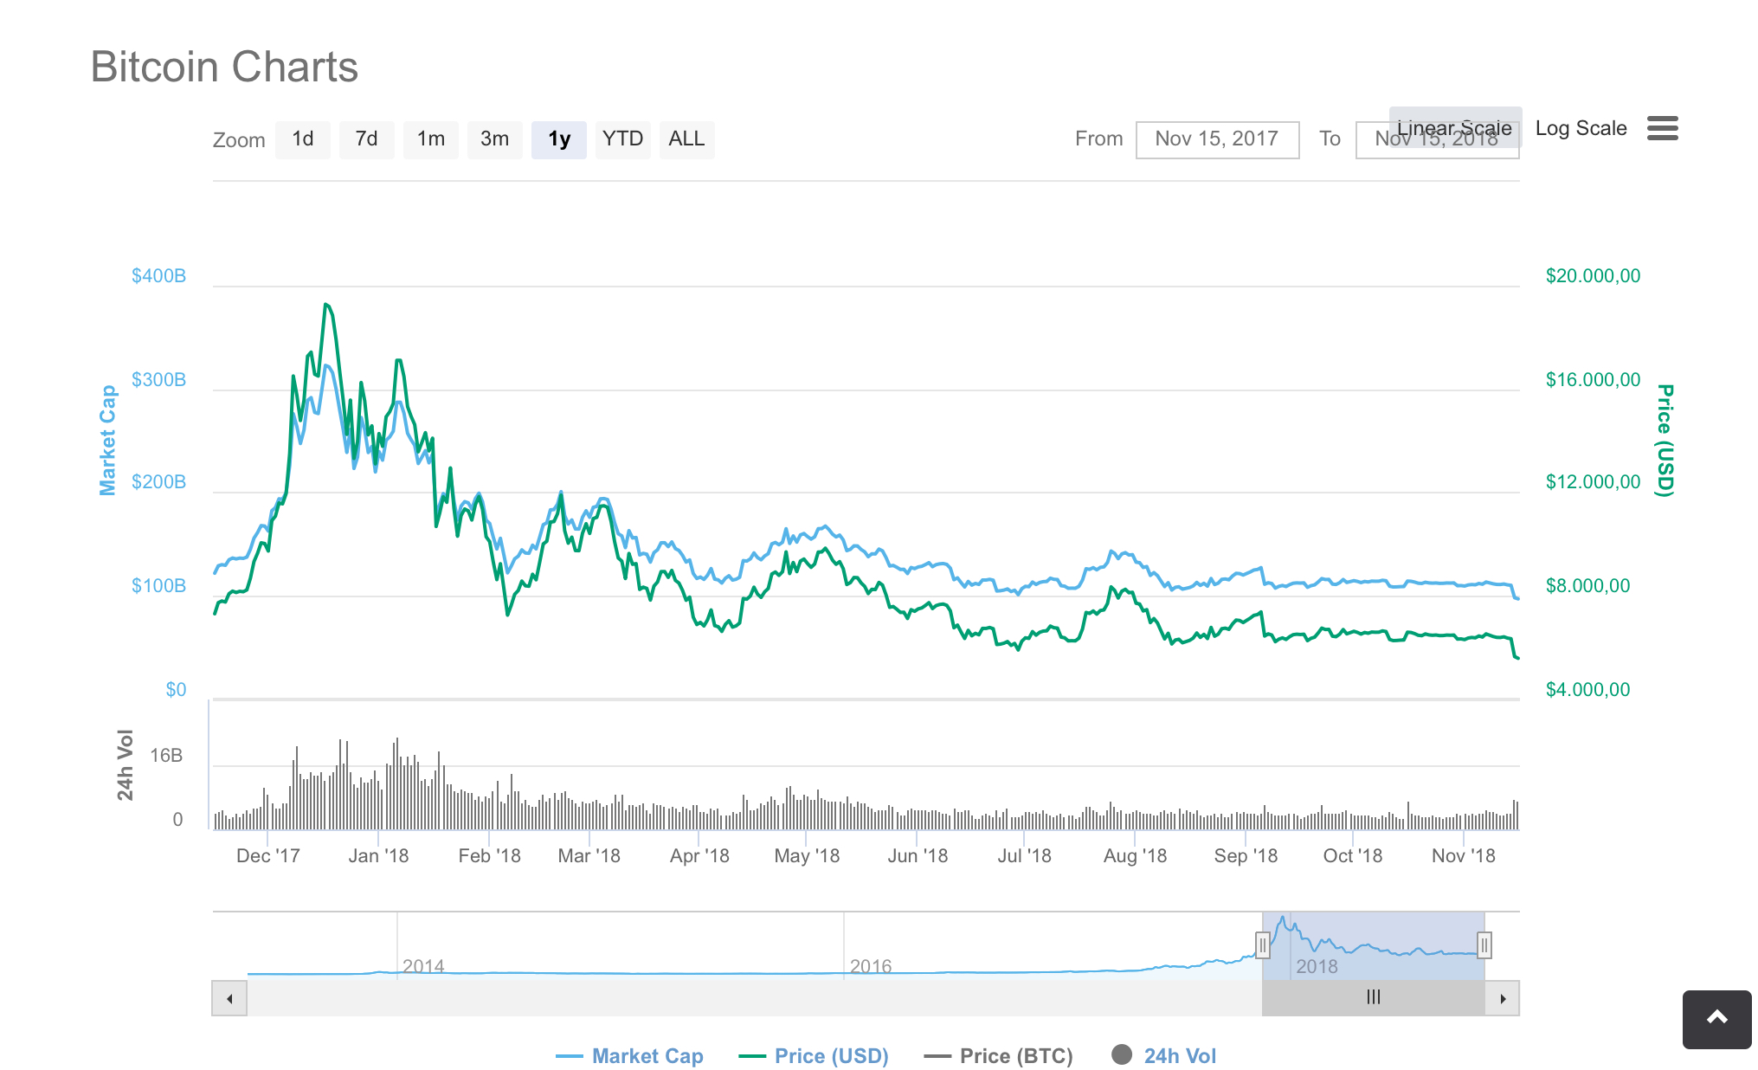Select the ALL zoom range
This screenshot has height=1070, width=1758.
click(687, 139)
